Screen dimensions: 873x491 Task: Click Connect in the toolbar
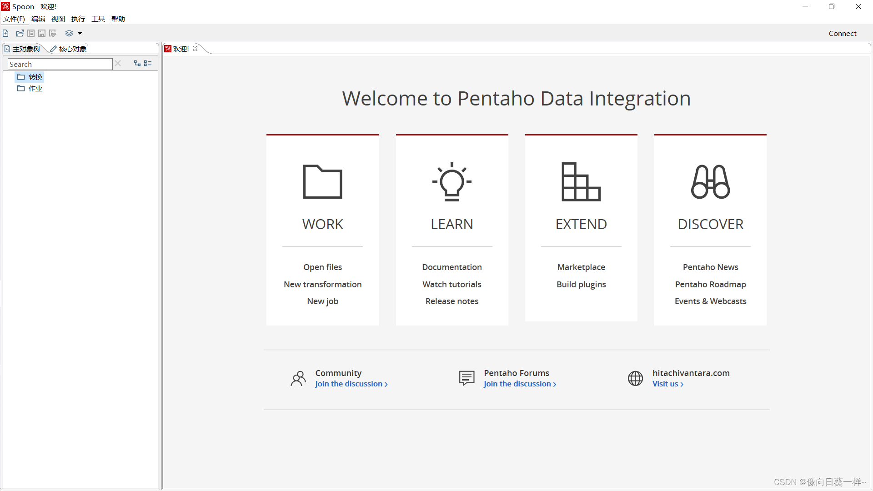pos(842,33)
